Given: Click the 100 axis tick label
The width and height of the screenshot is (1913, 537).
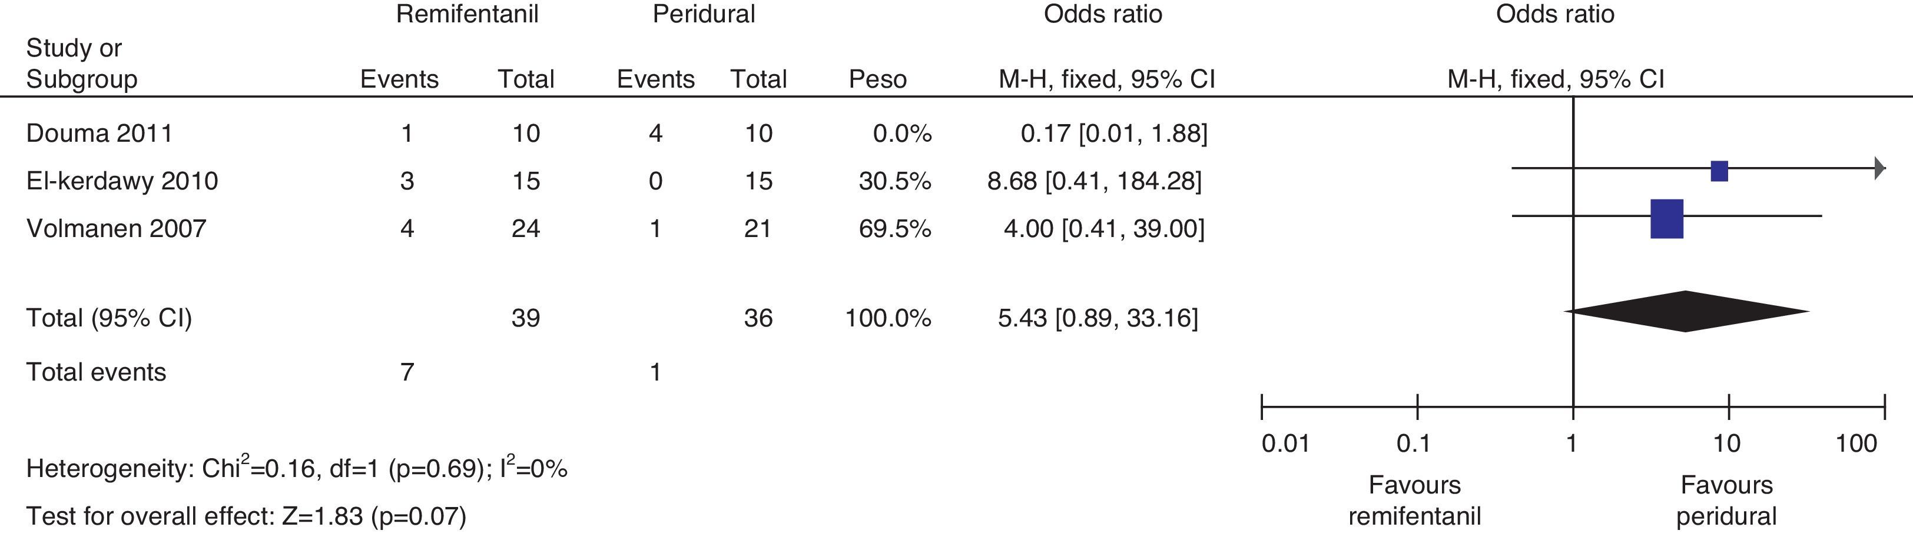Looking at the screenshot, I should [x=1856, y=443].
